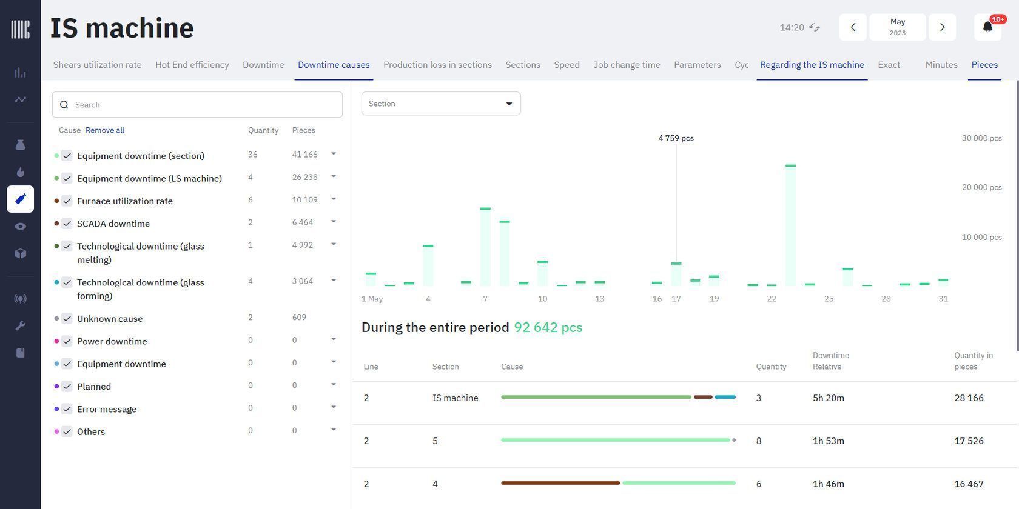Click the cause color bar in IS machine row
1019x509 pixels.
pos(618,397)
